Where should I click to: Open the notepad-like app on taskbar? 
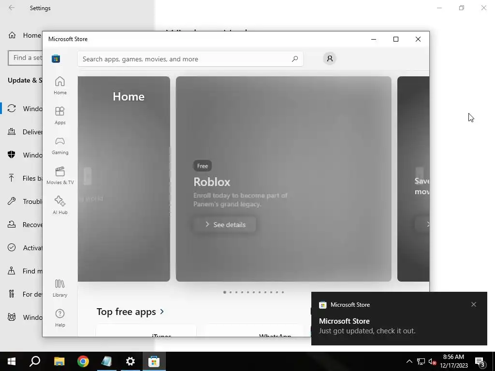[107, 361]
